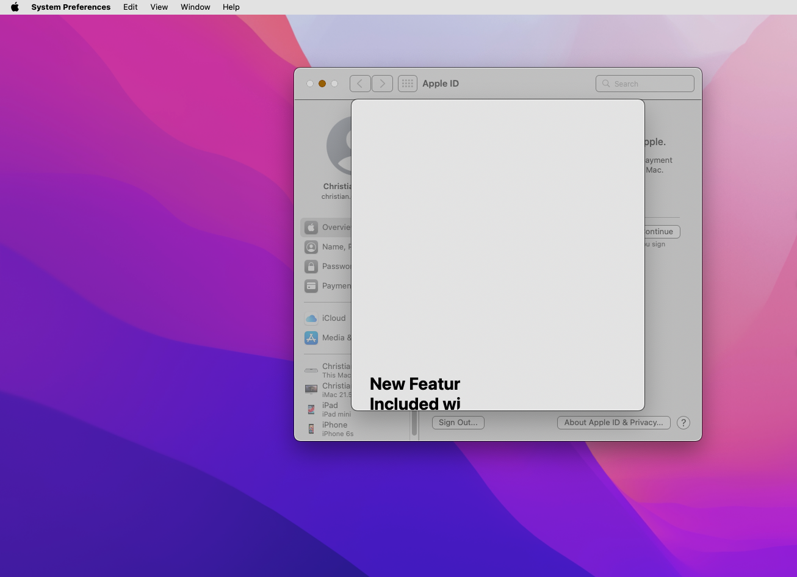
Task: Select the Name person icon
Action: tap(311, 247)
